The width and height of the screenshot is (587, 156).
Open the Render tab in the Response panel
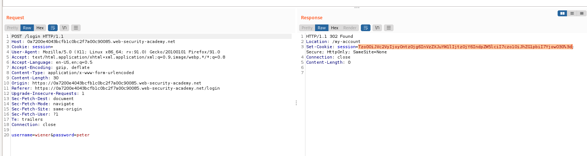[x=350, y=28]
